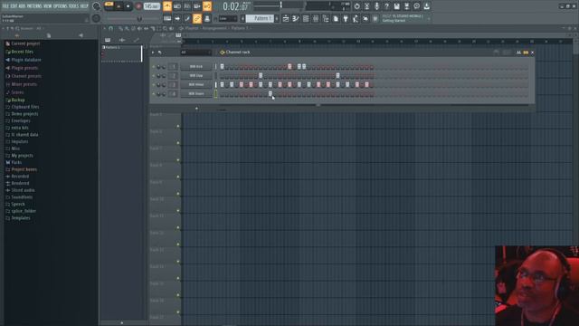Click the Record button

138,6
